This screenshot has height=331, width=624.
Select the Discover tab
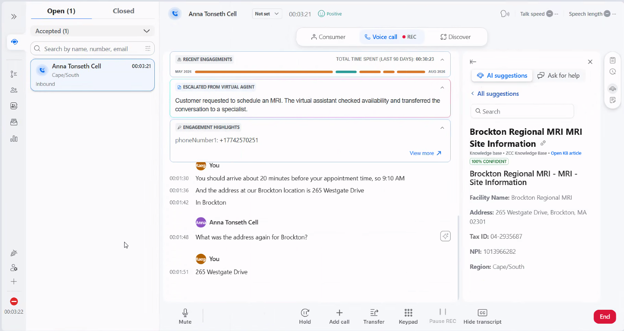(x=455, y=37)
